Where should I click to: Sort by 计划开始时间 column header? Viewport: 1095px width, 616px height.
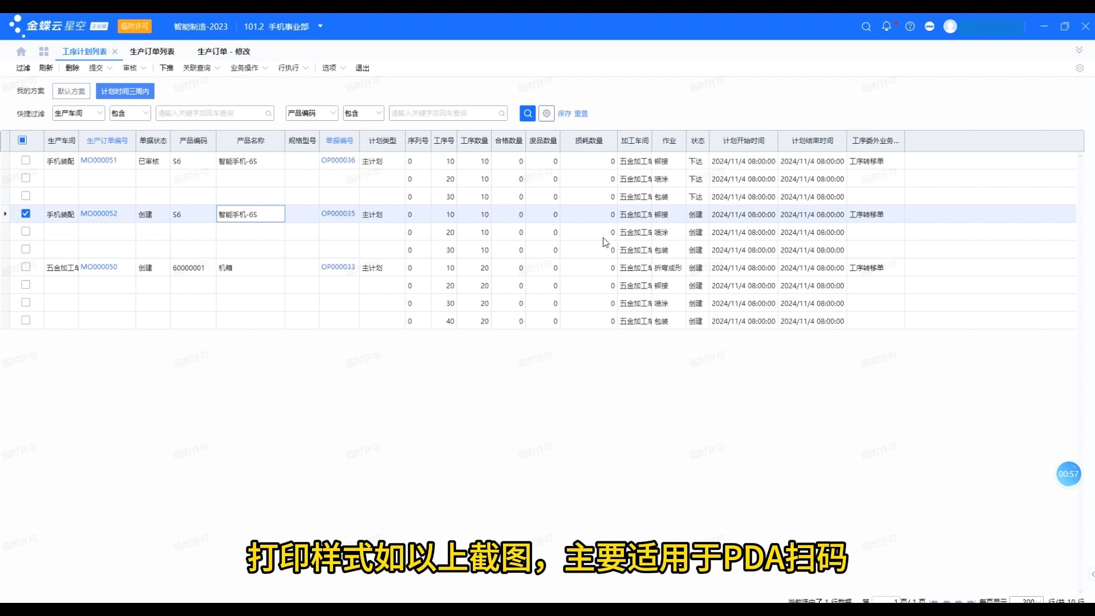(743, 140)
